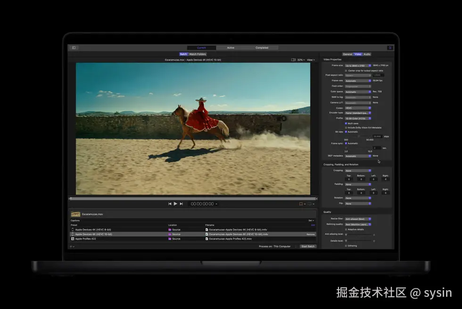Screen dimensions: 462x309
Task: Toggle Frame sync Automatic checkbox
Action: click(x=346, y=143)
